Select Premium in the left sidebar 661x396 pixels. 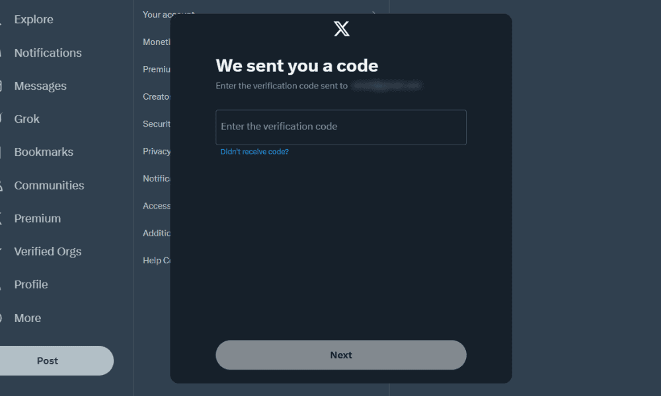(x=38, y=218)
